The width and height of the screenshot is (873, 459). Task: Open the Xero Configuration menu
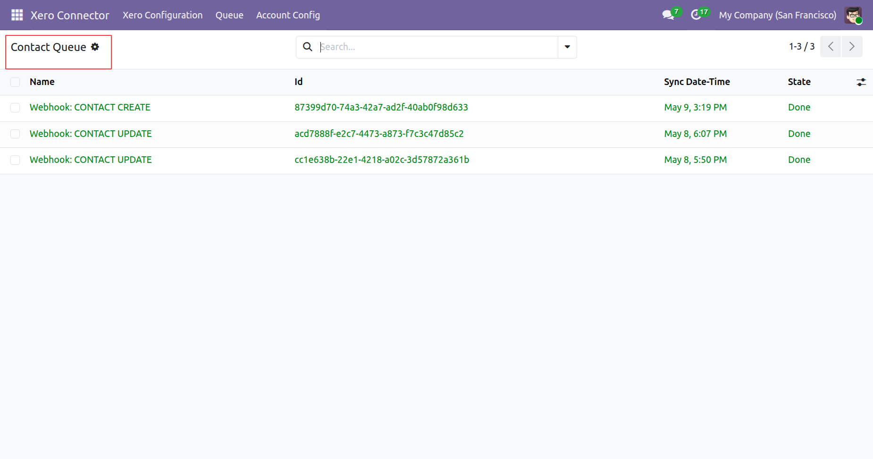click(163, 15)
